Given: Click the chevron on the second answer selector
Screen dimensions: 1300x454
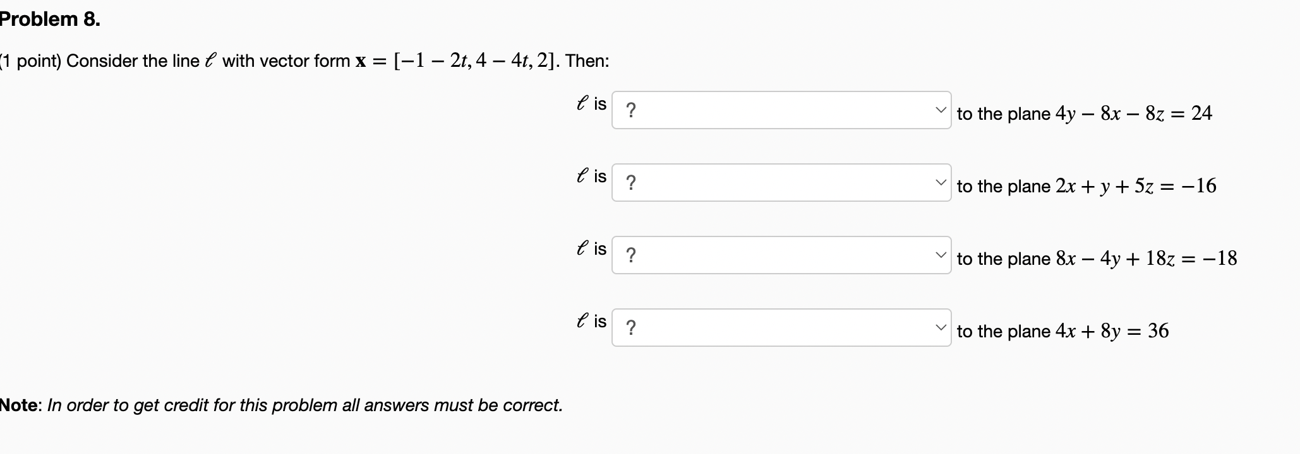Looking at the screenshot, I should click(x=941, y=181).
